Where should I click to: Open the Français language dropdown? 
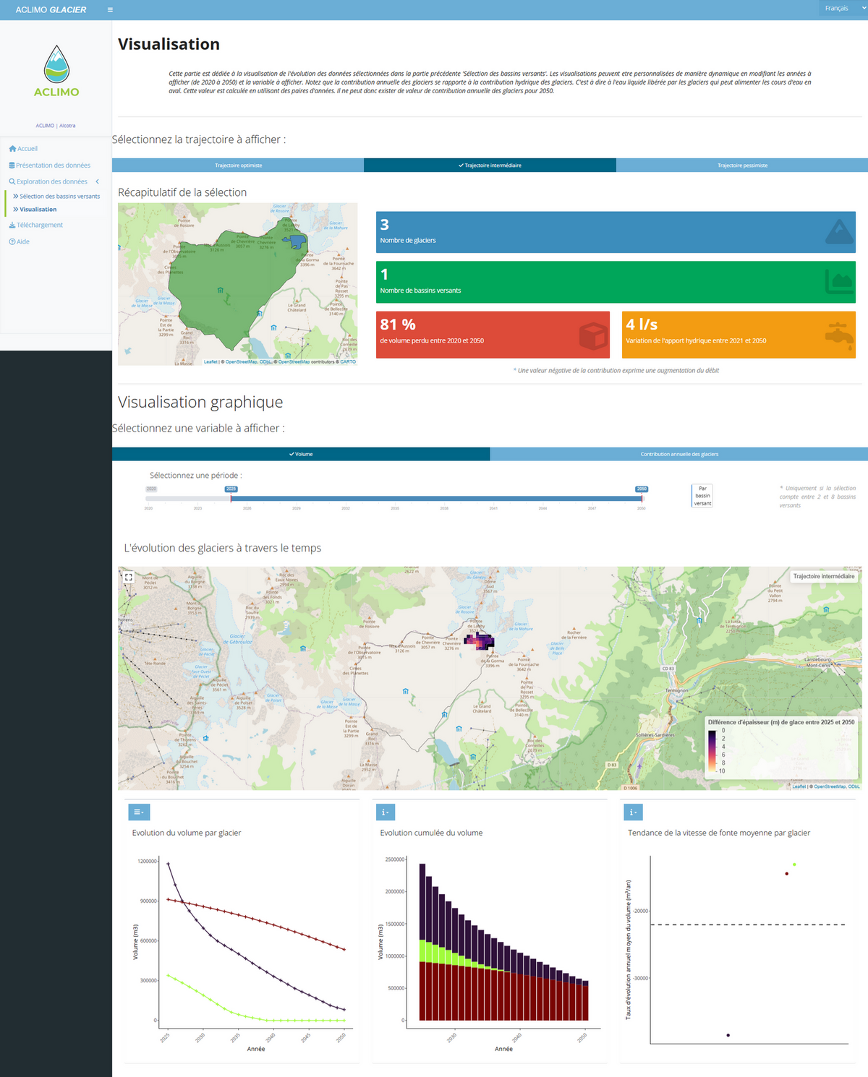coord(839,9)
